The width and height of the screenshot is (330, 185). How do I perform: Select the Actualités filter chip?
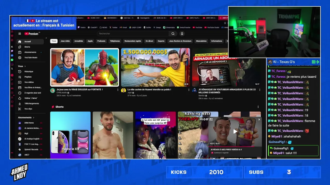(x=79, y=41)
